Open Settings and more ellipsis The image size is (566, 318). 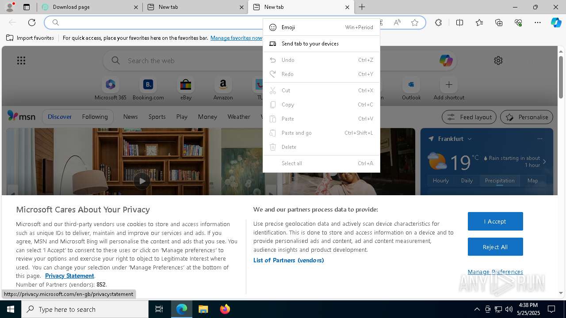[x=538, y=23]
